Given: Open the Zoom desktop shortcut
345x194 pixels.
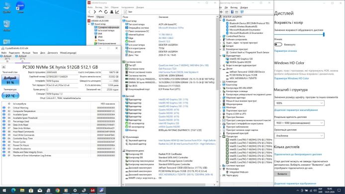Looking at the screenshot, I should [20, 7].
